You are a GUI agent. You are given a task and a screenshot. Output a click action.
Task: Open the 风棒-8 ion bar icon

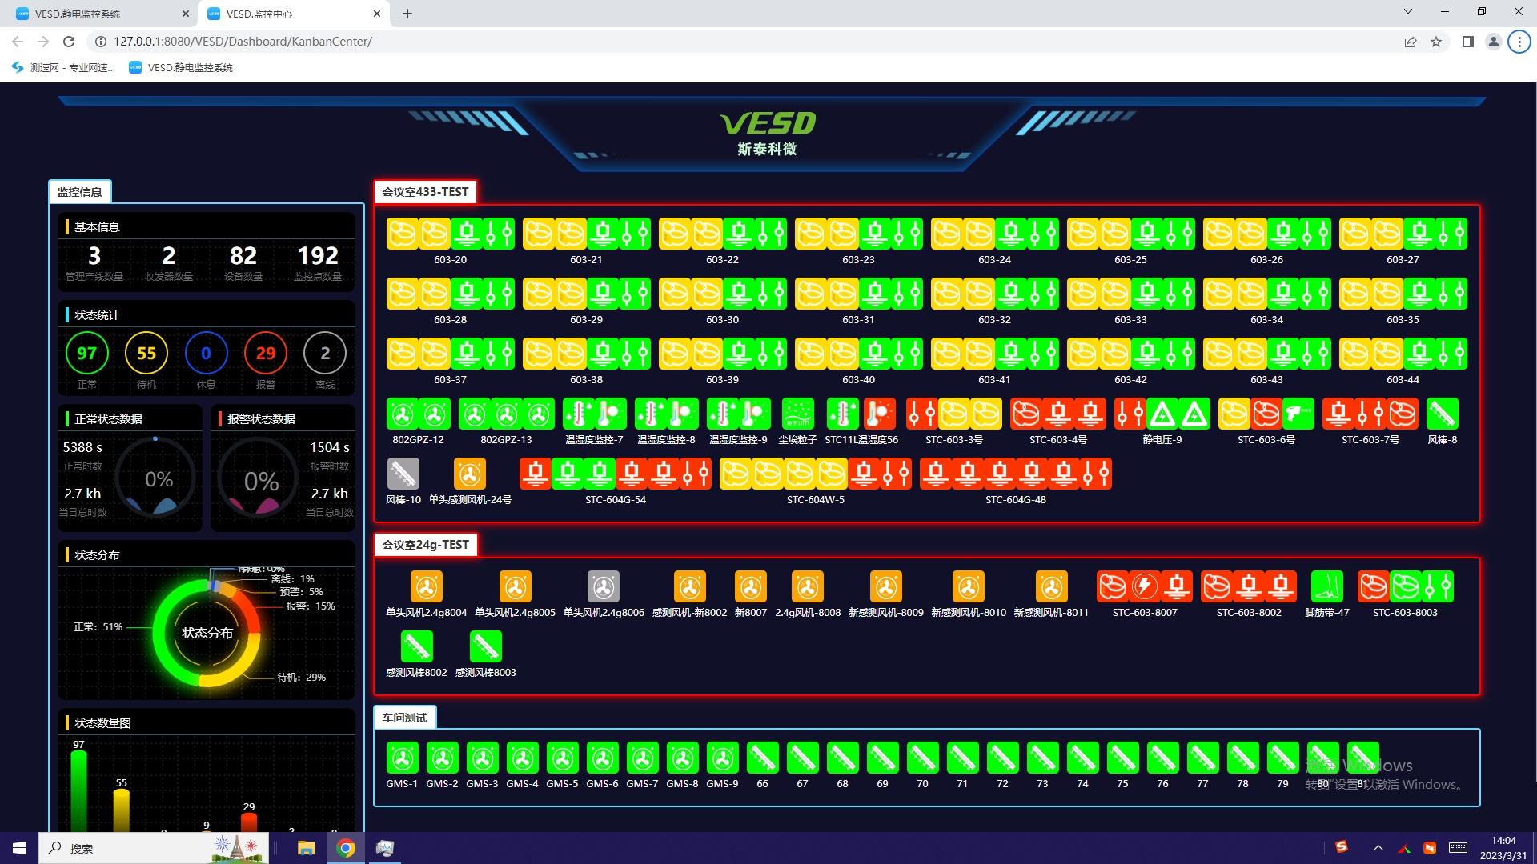1443,414
